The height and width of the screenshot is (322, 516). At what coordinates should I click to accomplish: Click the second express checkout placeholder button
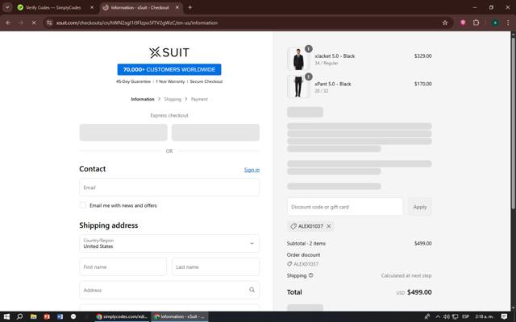click(x=215, y=132)
